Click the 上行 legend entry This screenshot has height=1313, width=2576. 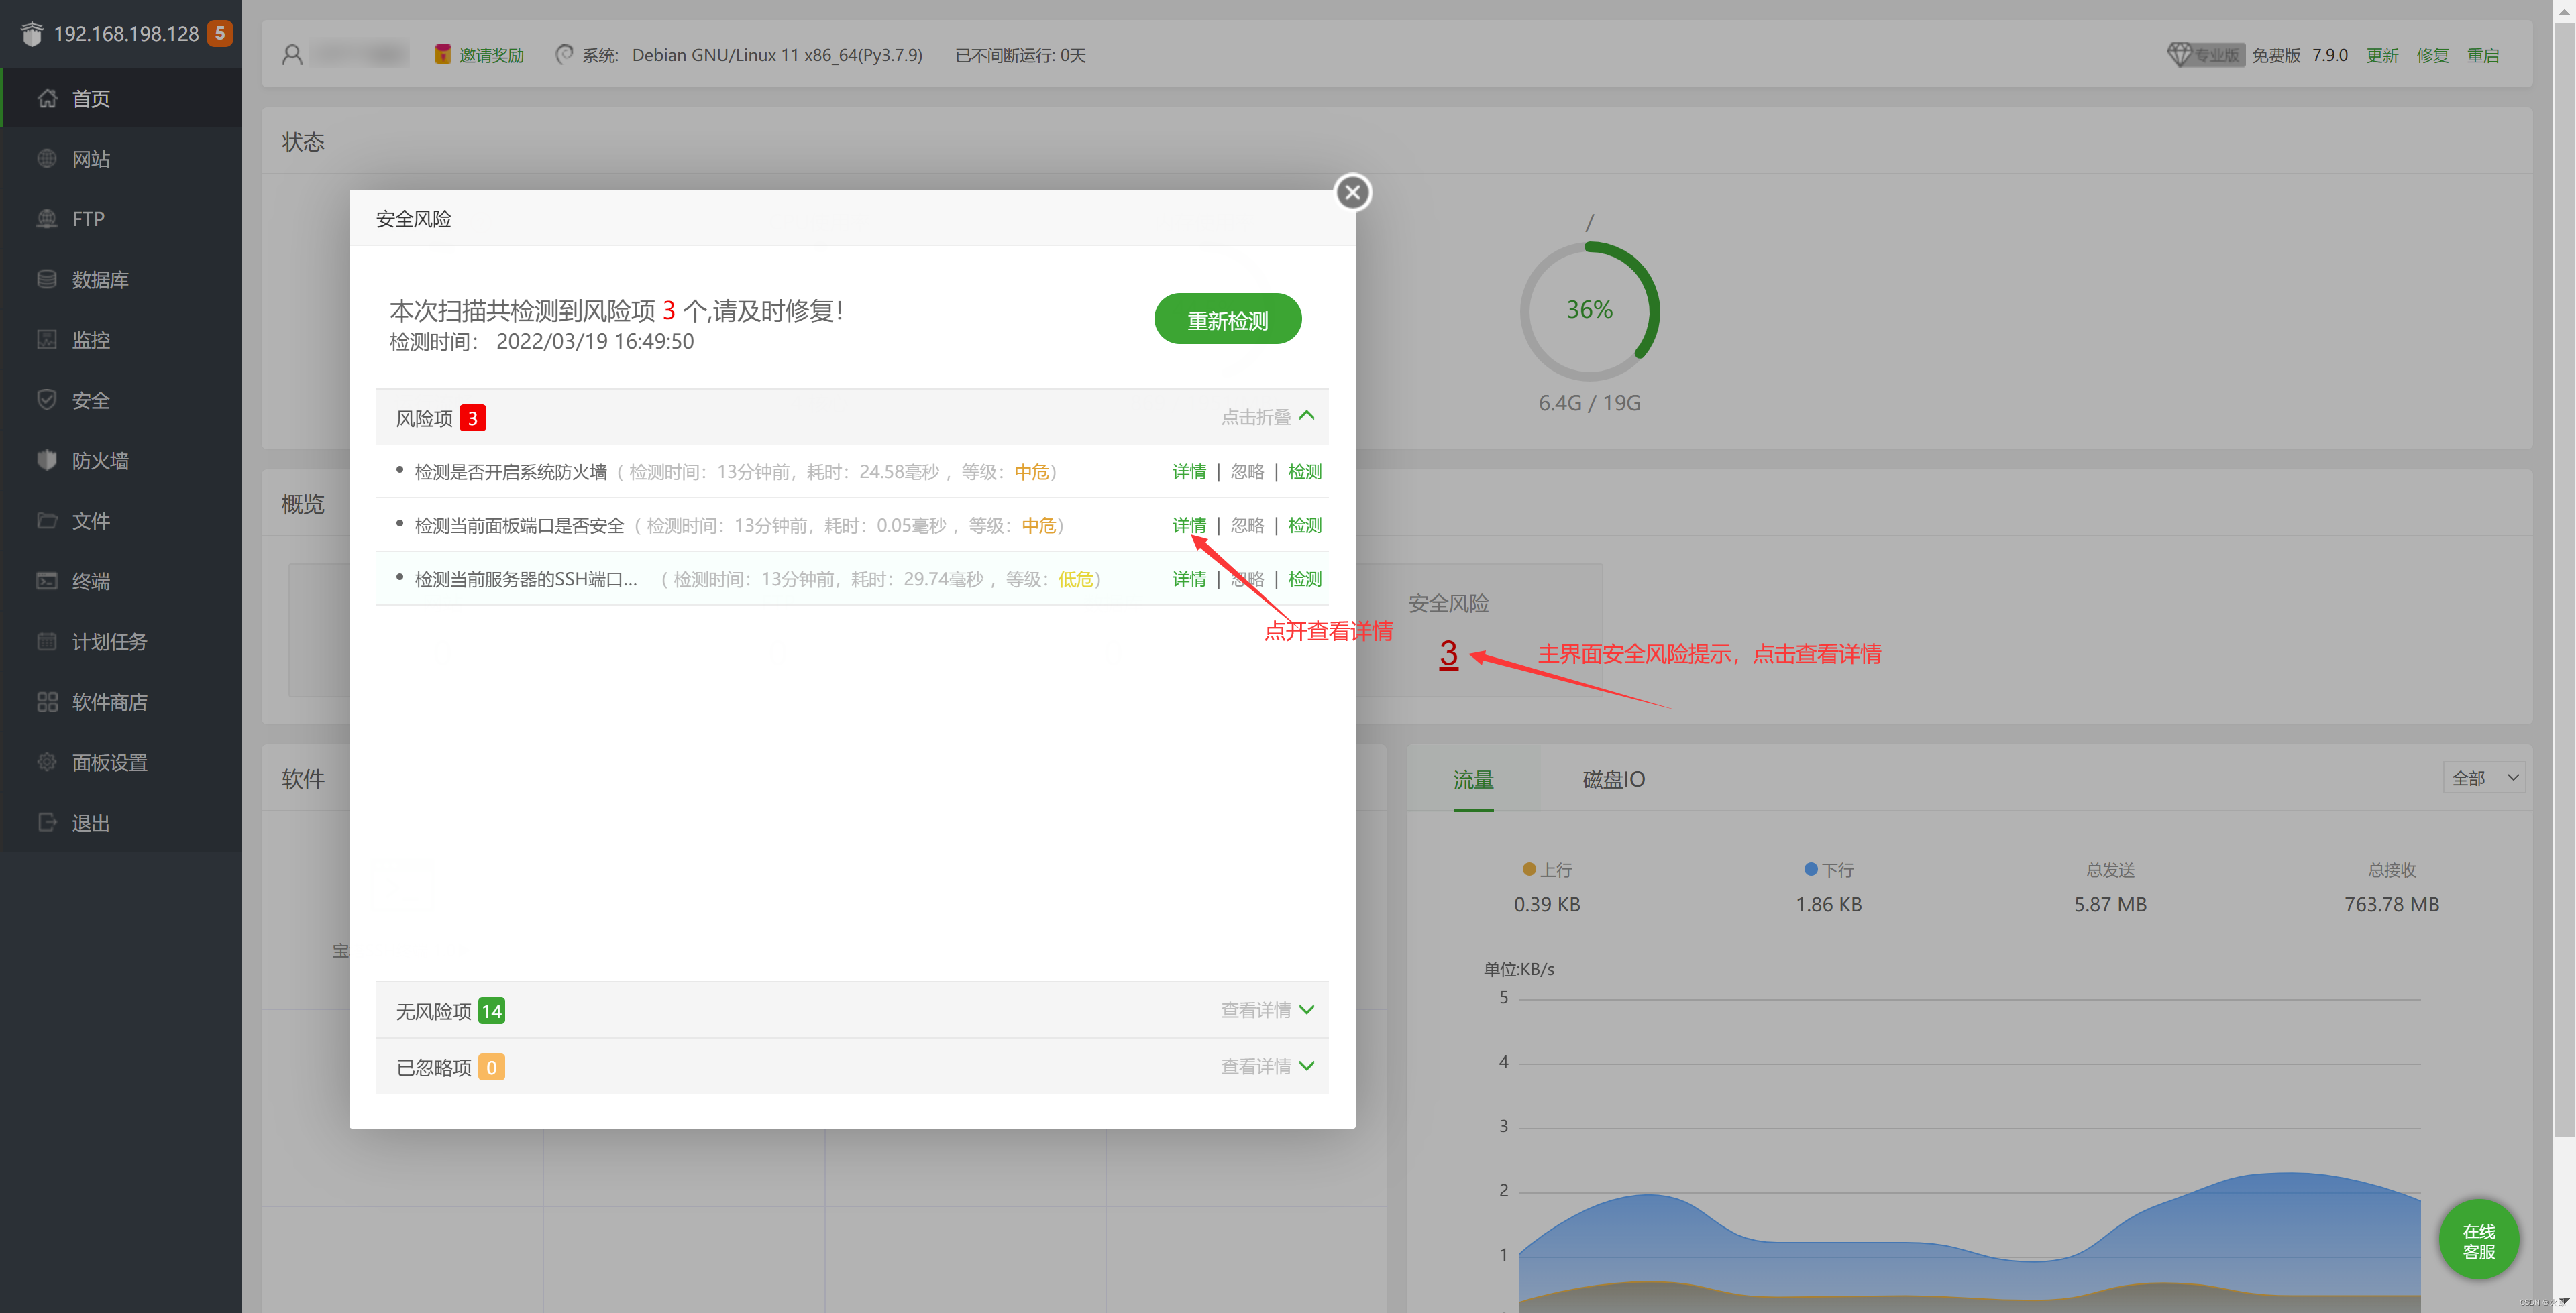(x=1547, y=870)
